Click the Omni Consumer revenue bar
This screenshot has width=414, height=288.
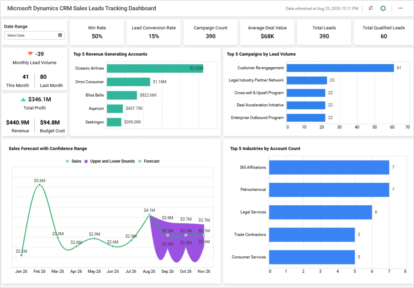point(128,82)
